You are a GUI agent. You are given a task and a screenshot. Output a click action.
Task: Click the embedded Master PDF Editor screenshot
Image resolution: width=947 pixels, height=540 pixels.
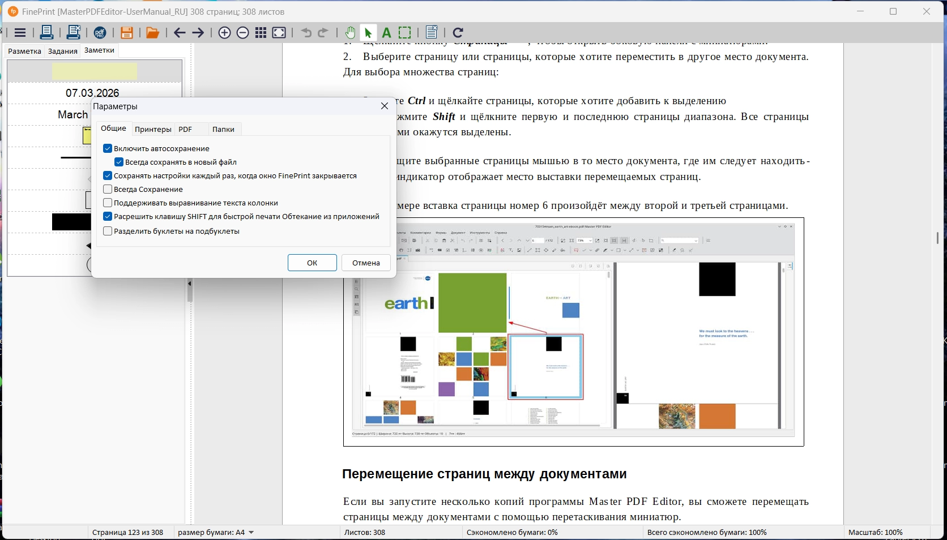click(x=573, y=332)
